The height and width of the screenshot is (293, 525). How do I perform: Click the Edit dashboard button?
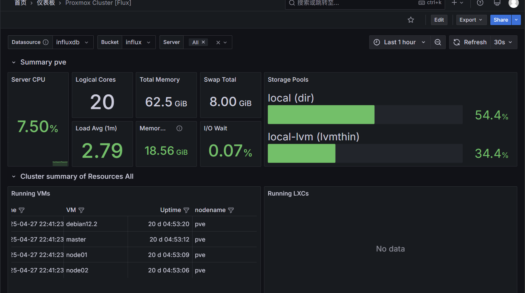439,20
